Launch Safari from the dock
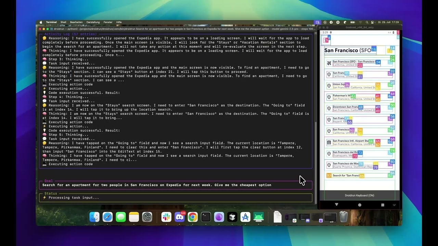This screenshot has width=438, height=246. click(x=107, y=217)
